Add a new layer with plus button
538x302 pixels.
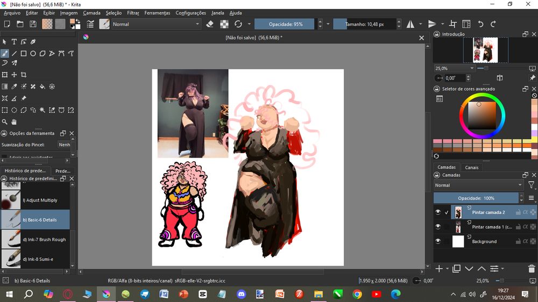click(439, 269)
